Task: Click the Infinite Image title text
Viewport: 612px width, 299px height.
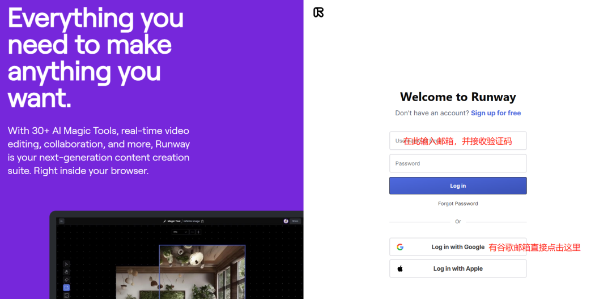Action: point(192,221)
